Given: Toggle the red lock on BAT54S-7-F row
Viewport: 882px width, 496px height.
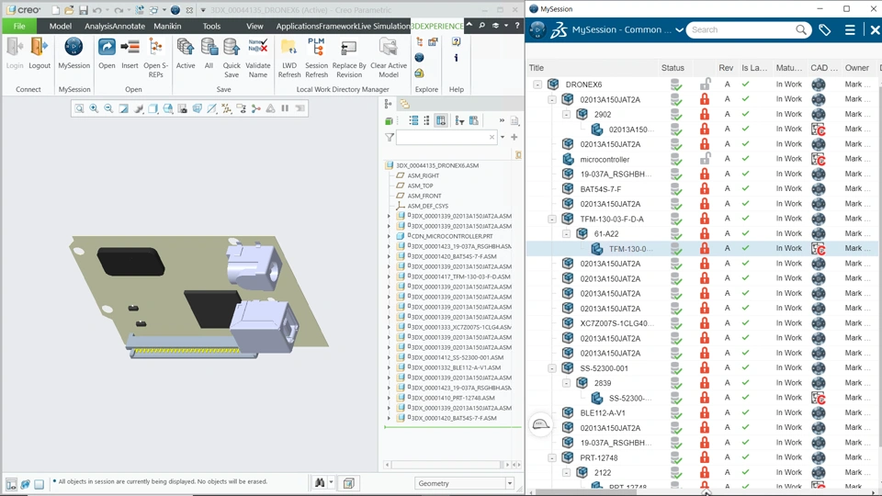Looking at the screenshot, I should (705, 189).
